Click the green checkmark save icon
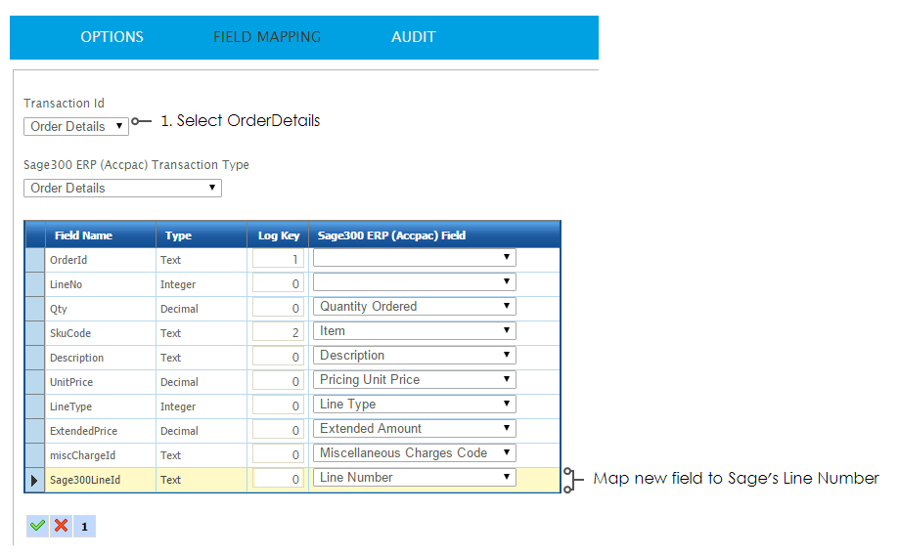 coord(37,526)
